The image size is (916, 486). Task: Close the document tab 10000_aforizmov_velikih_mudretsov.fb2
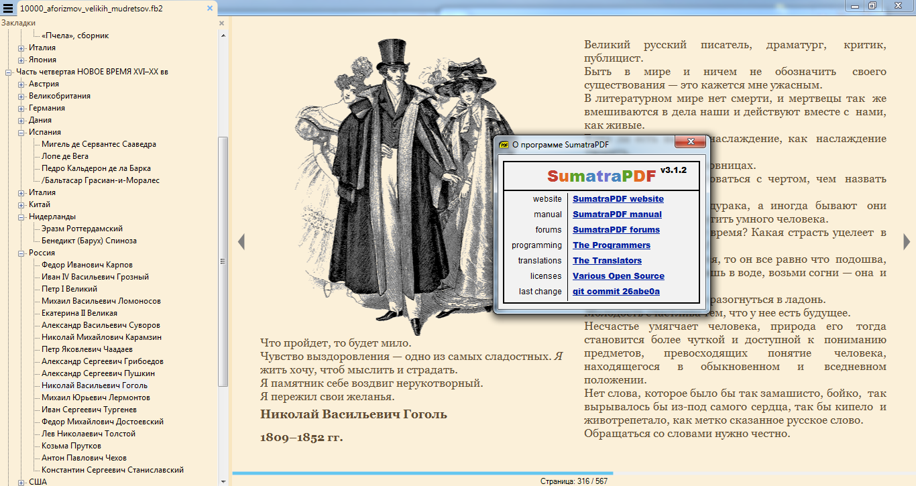(x=210, y=9)
